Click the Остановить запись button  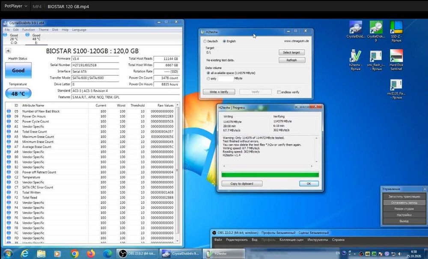(x=404, y=203)
